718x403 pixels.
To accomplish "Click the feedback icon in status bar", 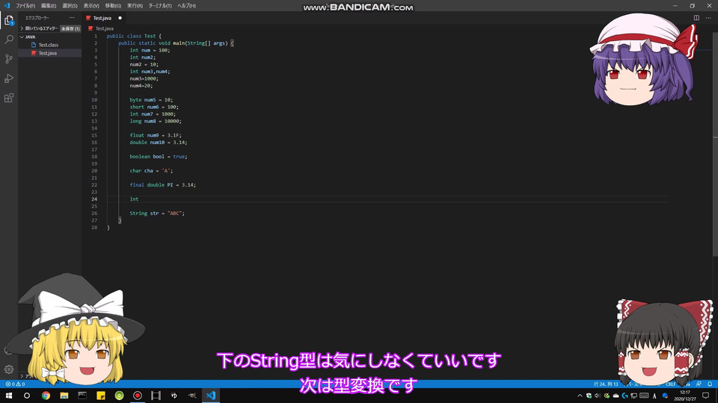I will [699, 384].
